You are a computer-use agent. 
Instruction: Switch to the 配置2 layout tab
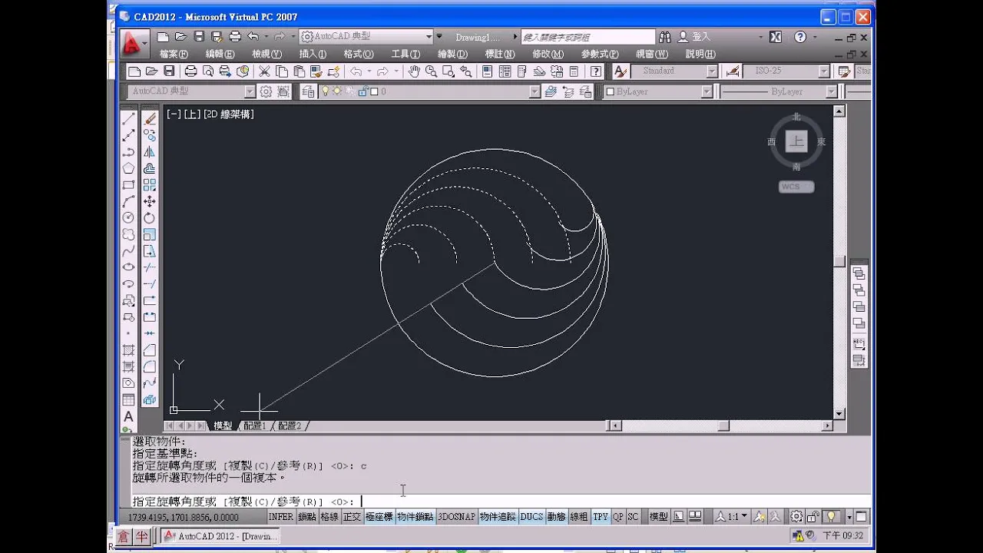click(x=290, y=426)
